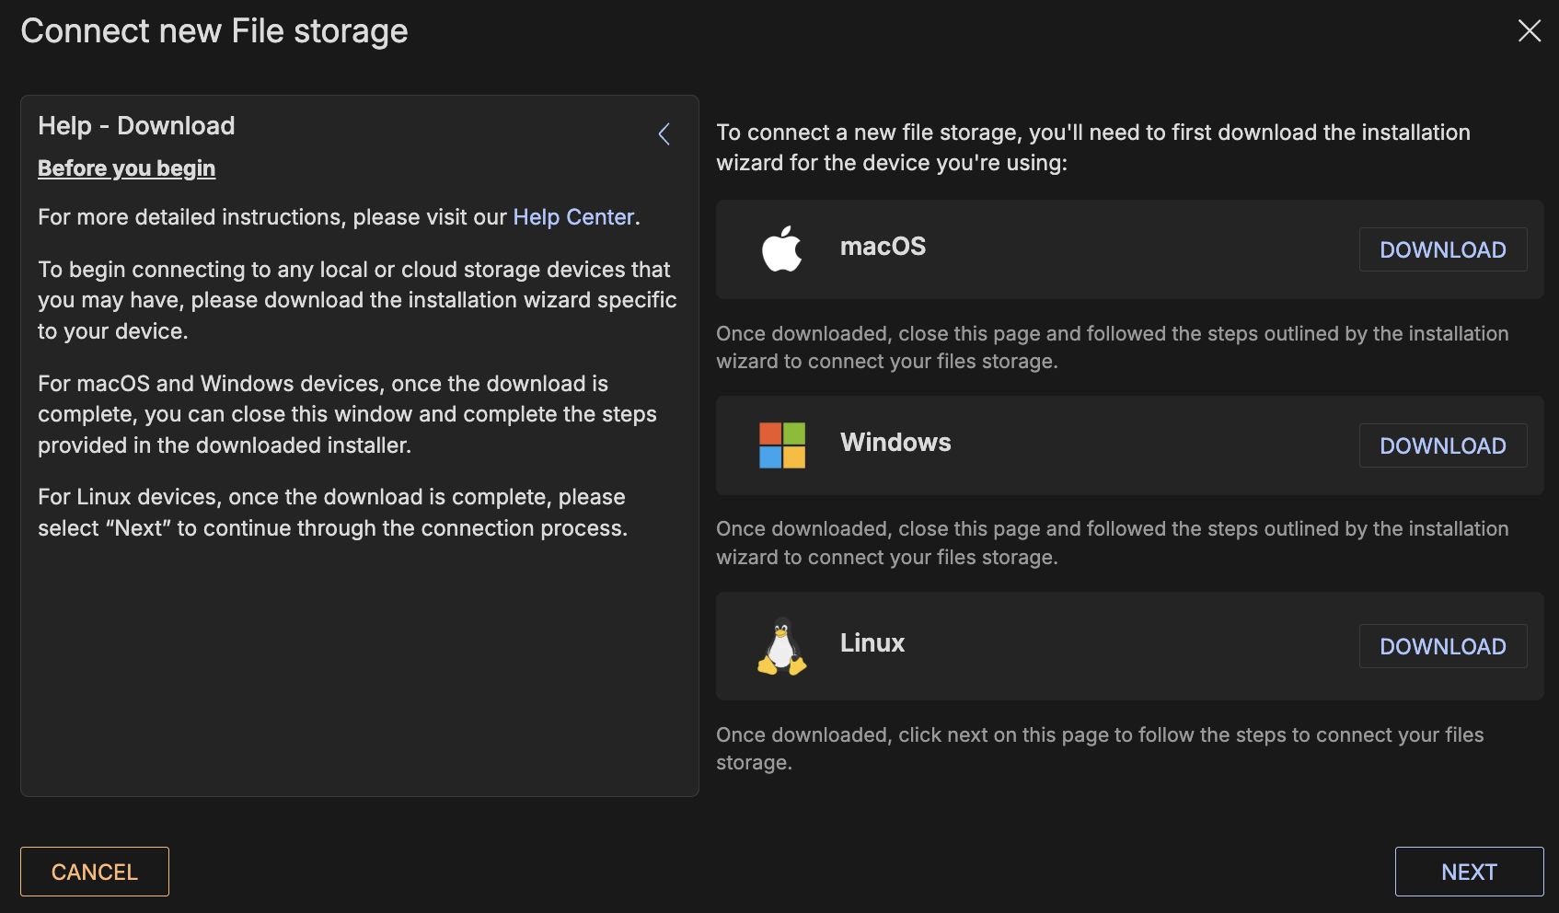Download the macOS installation wizard
Screen dimensions: 1559x913
[1442, 249]
